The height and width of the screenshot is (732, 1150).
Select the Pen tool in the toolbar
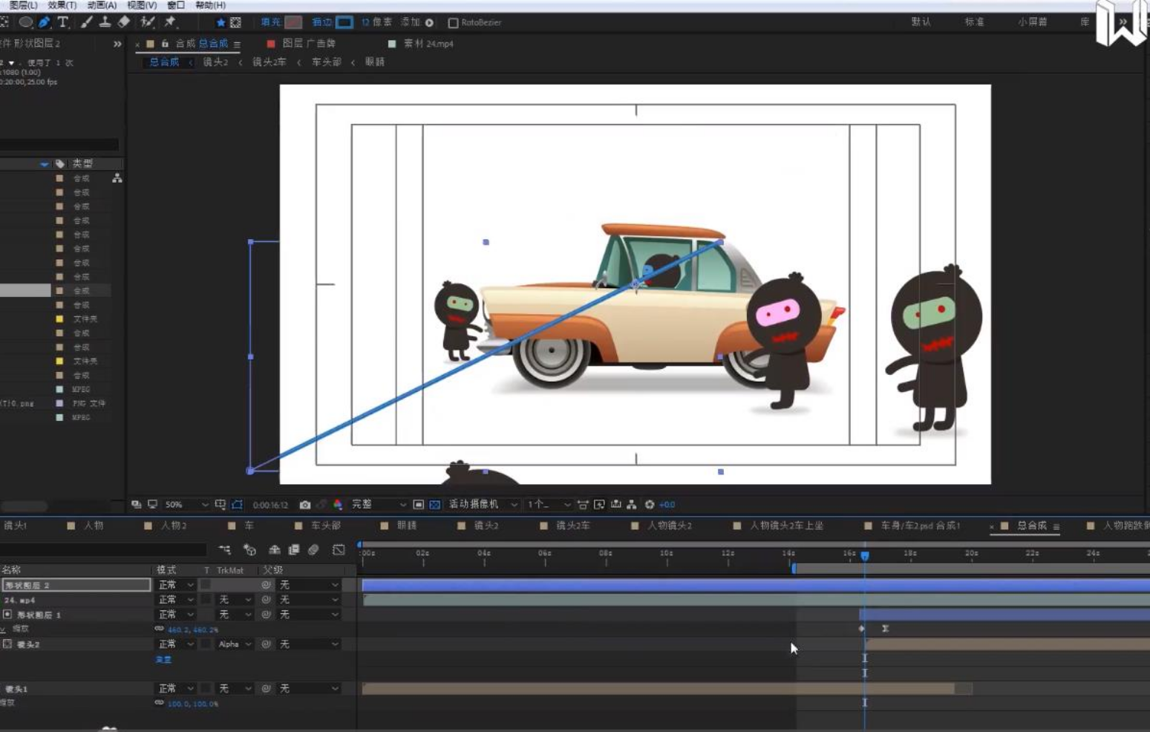click(x=45, y=22)
